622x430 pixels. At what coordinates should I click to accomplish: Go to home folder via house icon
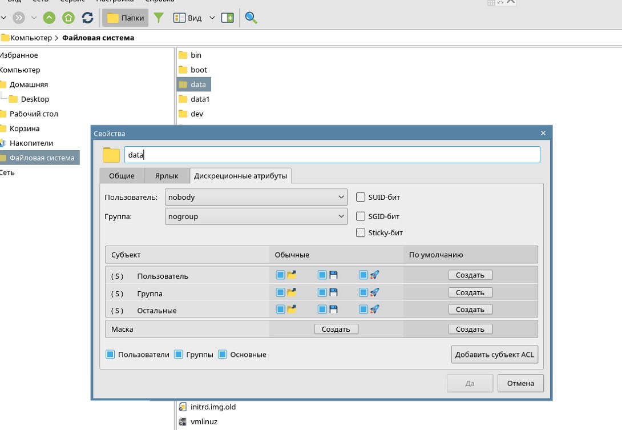click(x=68, y=18)
